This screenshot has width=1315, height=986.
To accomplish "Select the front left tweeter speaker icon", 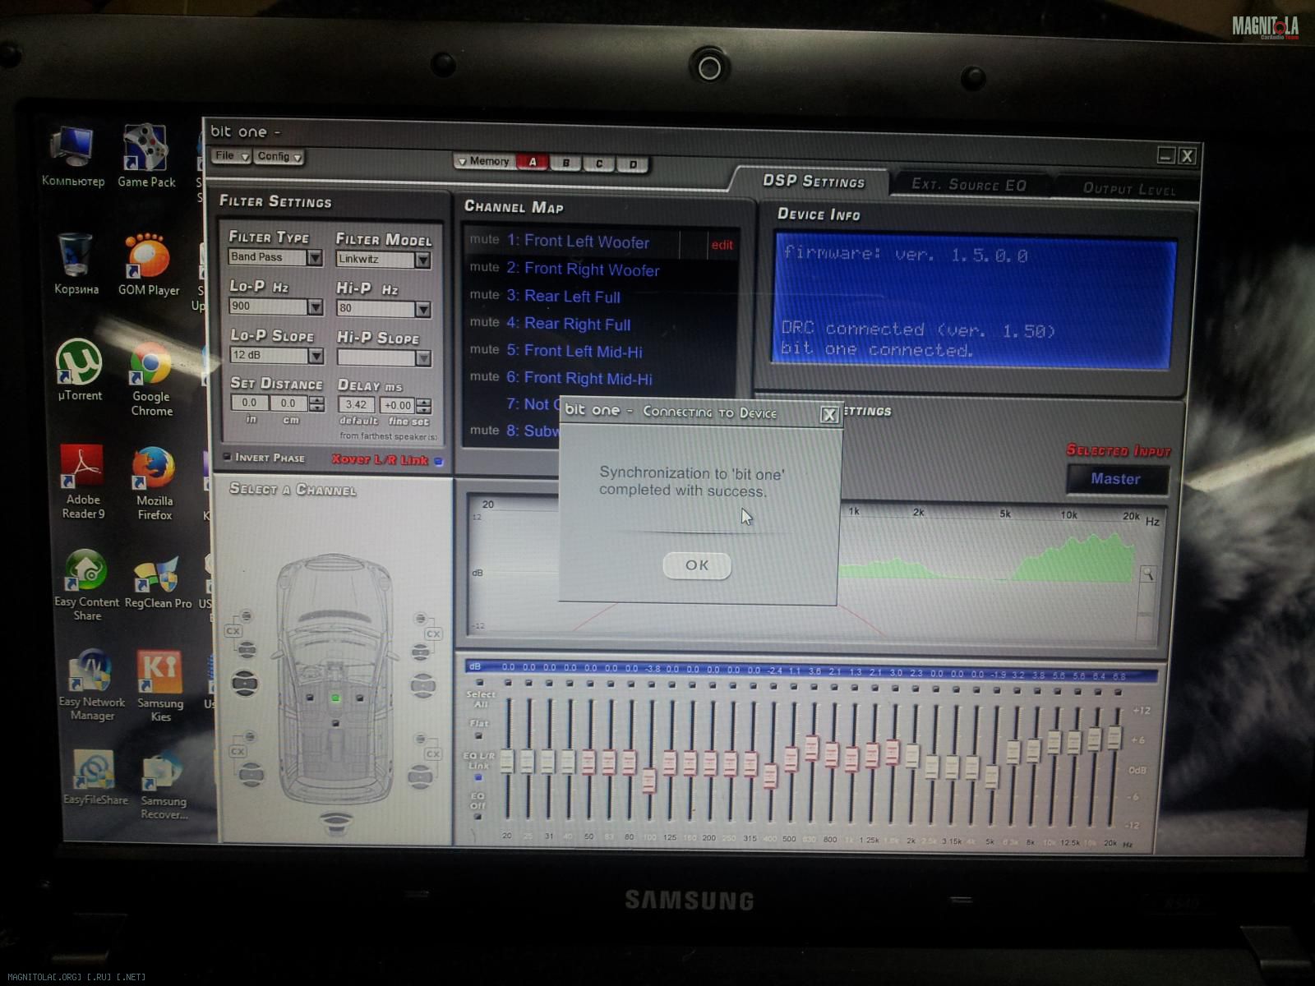I will click(246, 617).
